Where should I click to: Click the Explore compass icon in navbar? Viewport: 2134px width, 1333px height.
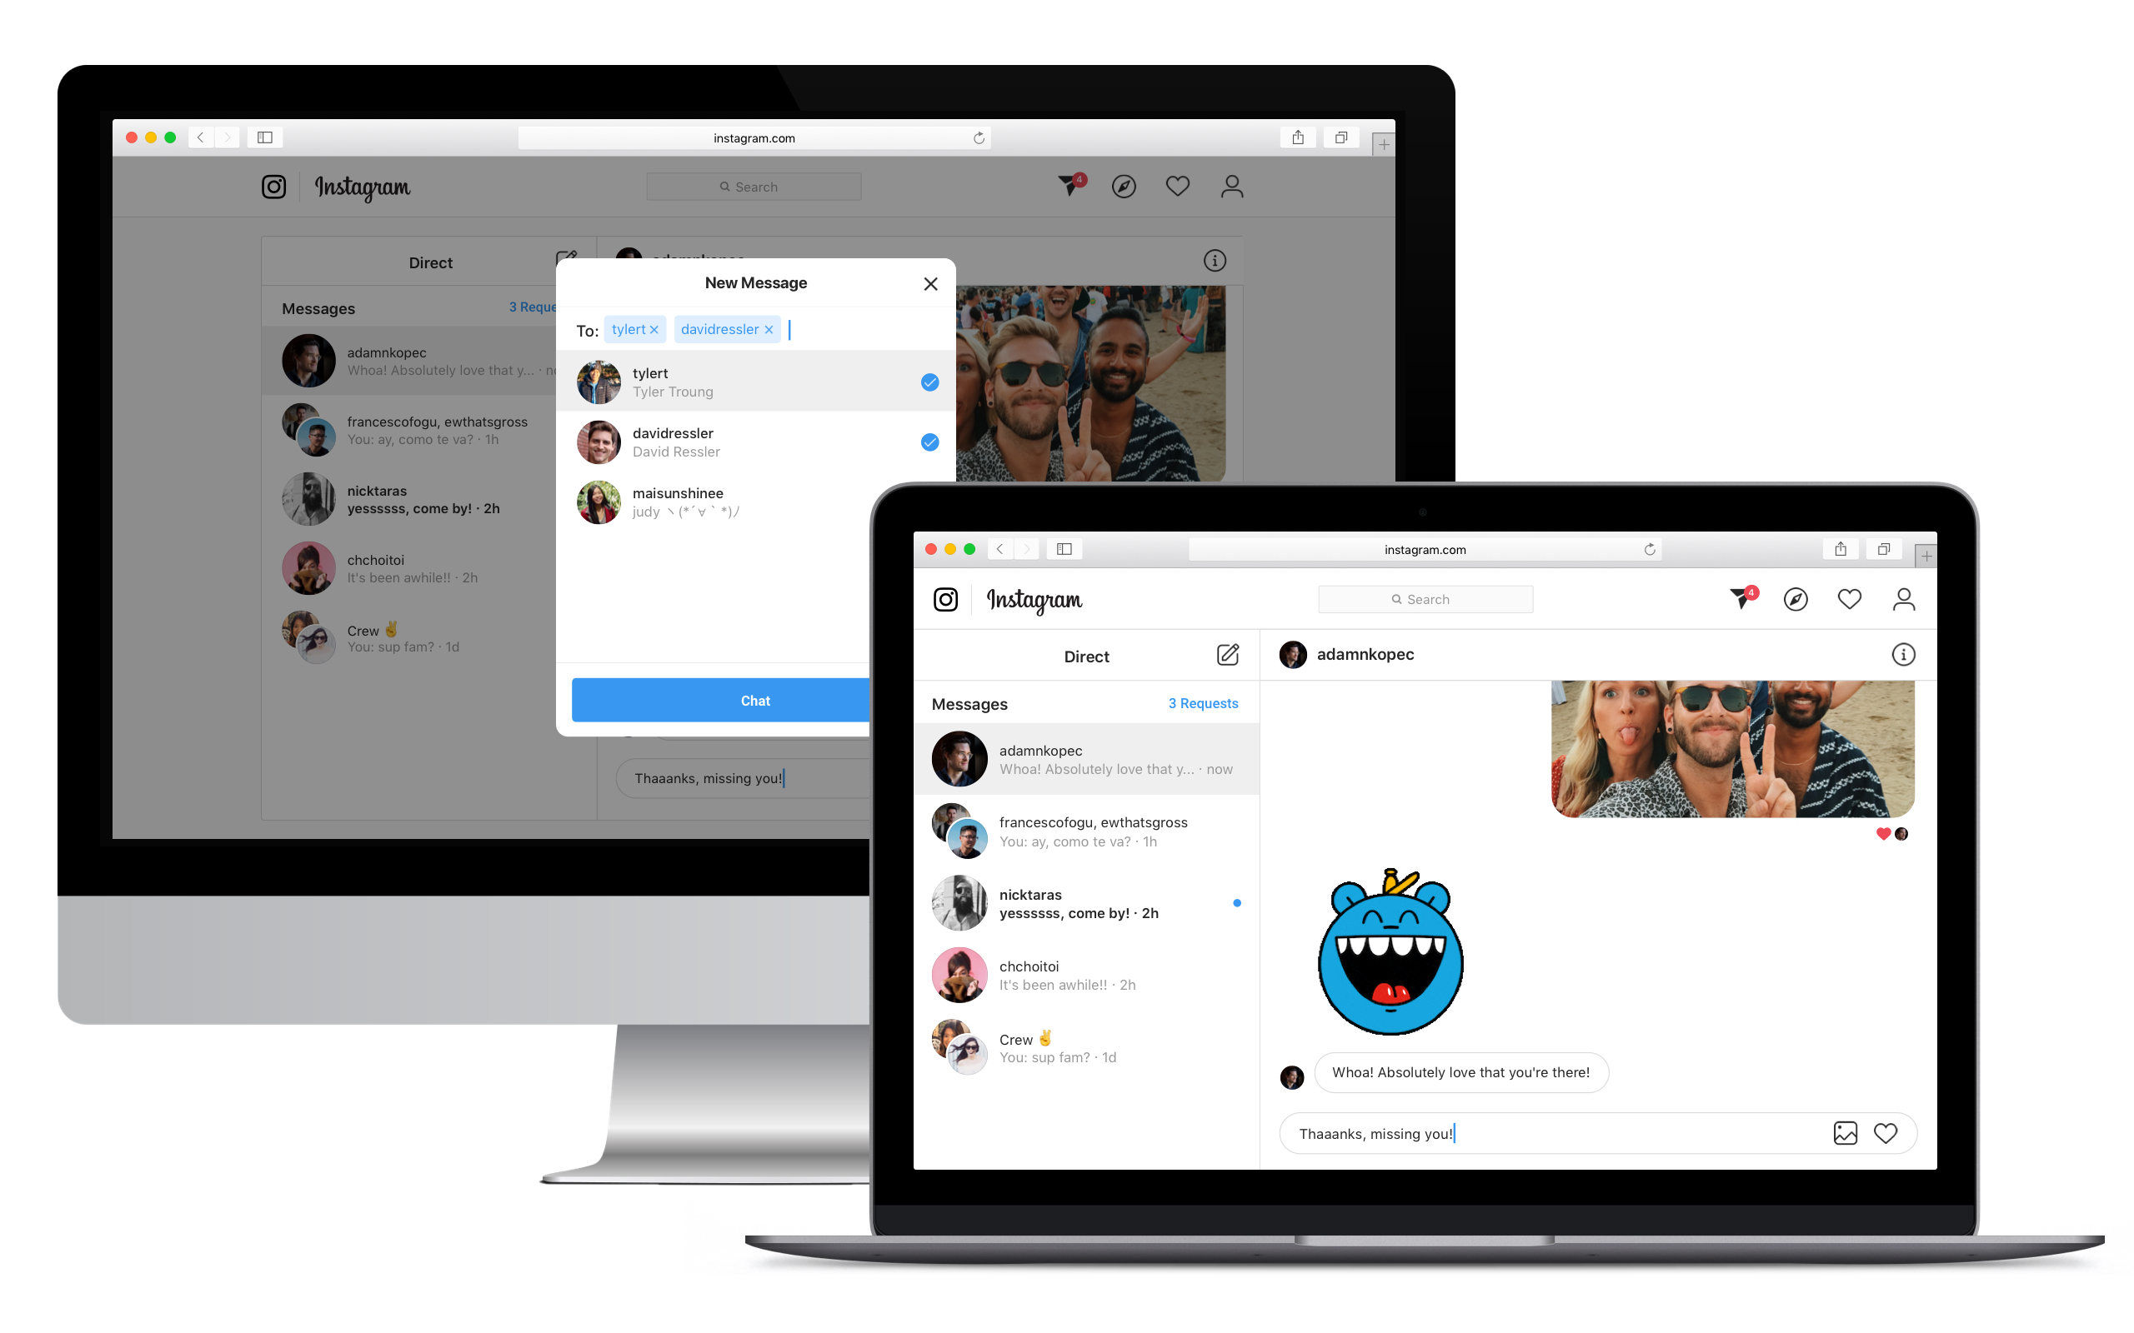[x=1795, y=599]
